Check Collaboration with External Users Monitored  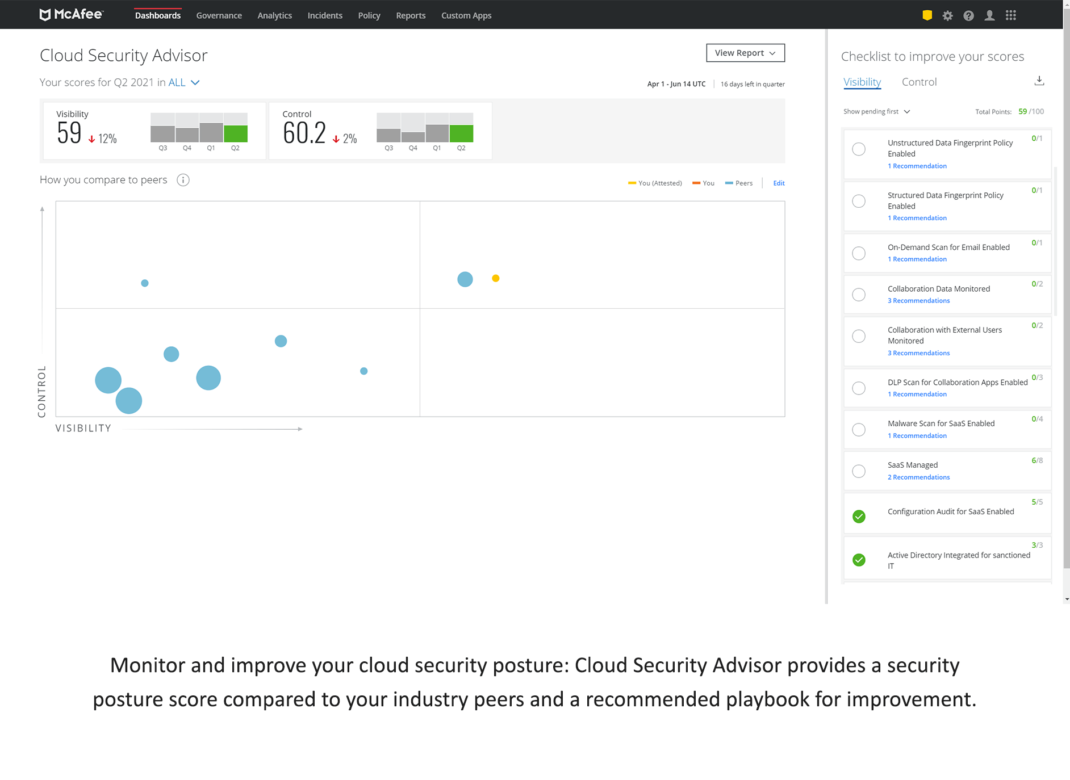(x=859, y=336)
